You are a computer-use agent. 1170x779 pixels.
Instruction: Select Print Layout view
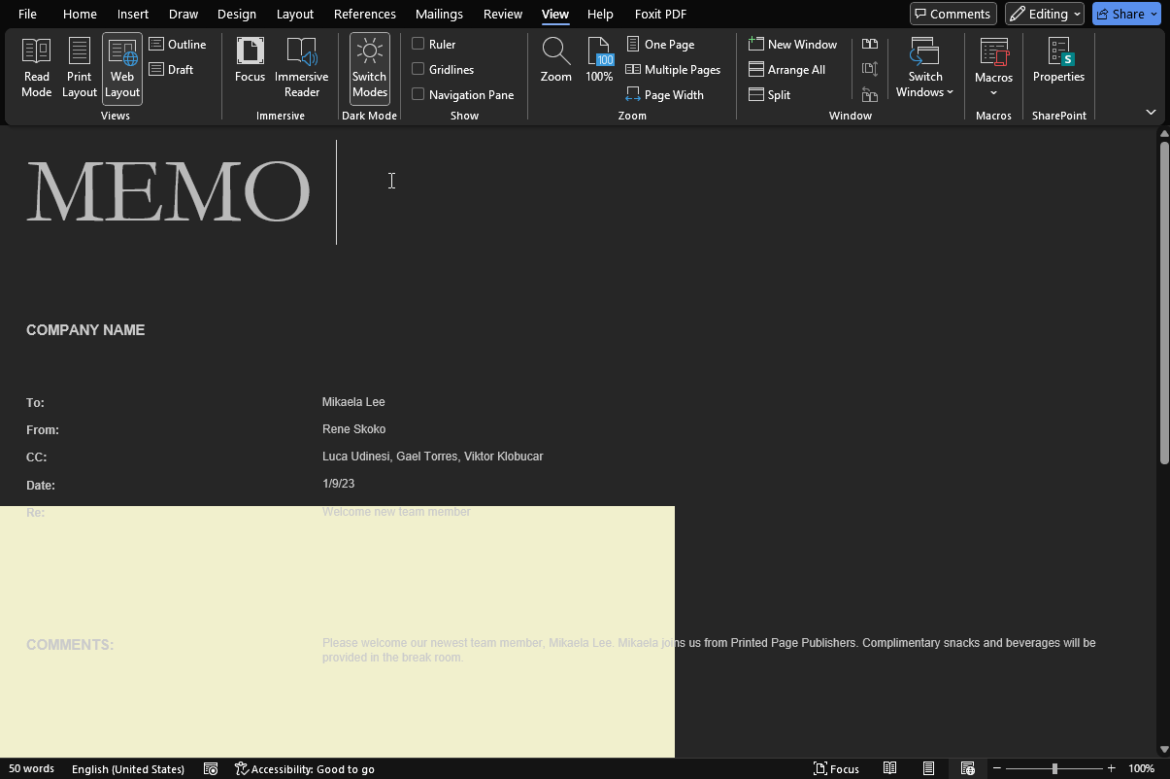click(x=80, y=68)
